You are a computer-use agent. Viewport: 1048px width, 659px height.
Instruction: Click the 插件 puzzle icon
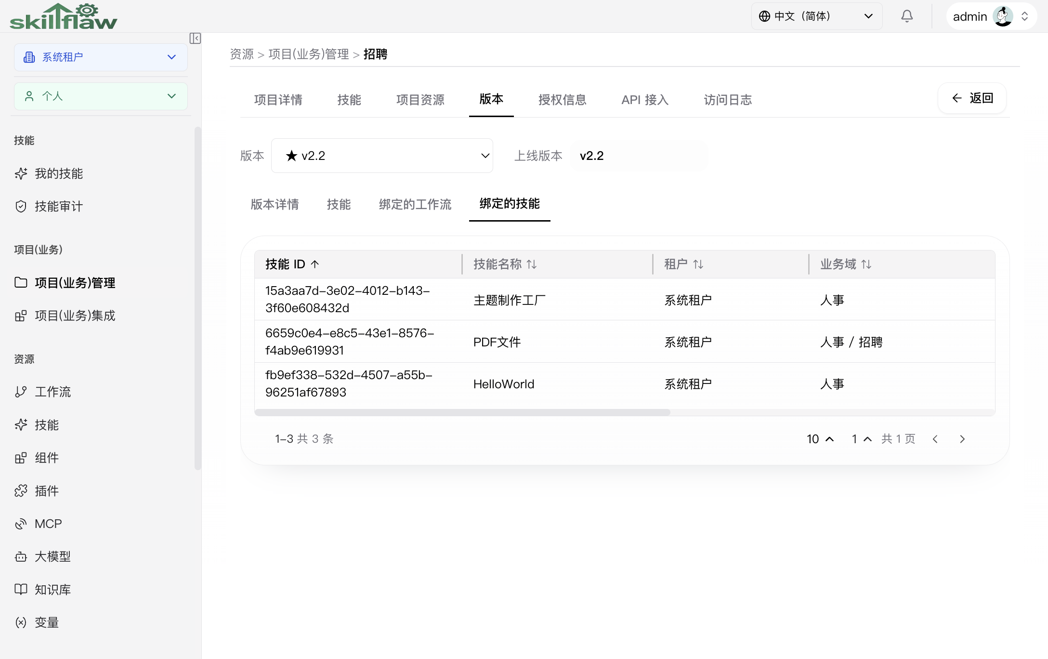pyautogui.click(x=21, y=490)
